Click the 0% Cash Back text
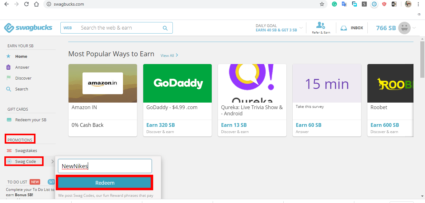 tap(87, 125)
